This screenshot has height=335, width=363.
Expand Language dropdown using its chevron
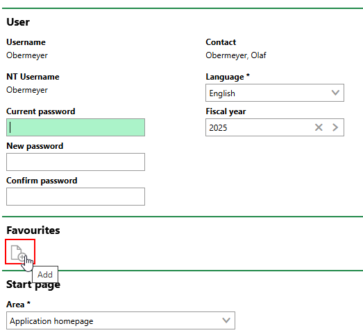pyautogui.click(x=335, y=93)
